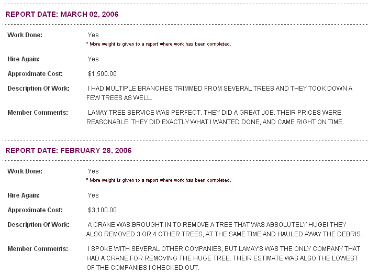368x273 pixels.
Task: Click the second Work Done label
Action: 25,171
